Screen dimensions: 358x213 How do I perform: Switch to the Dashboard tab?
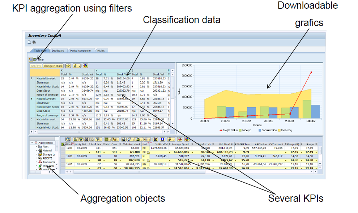click(x=58, y=50)
